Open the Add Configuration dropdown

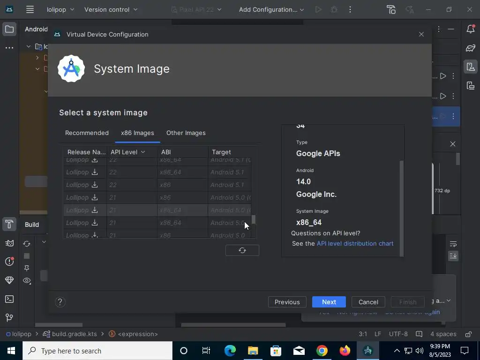click(271, 9)
